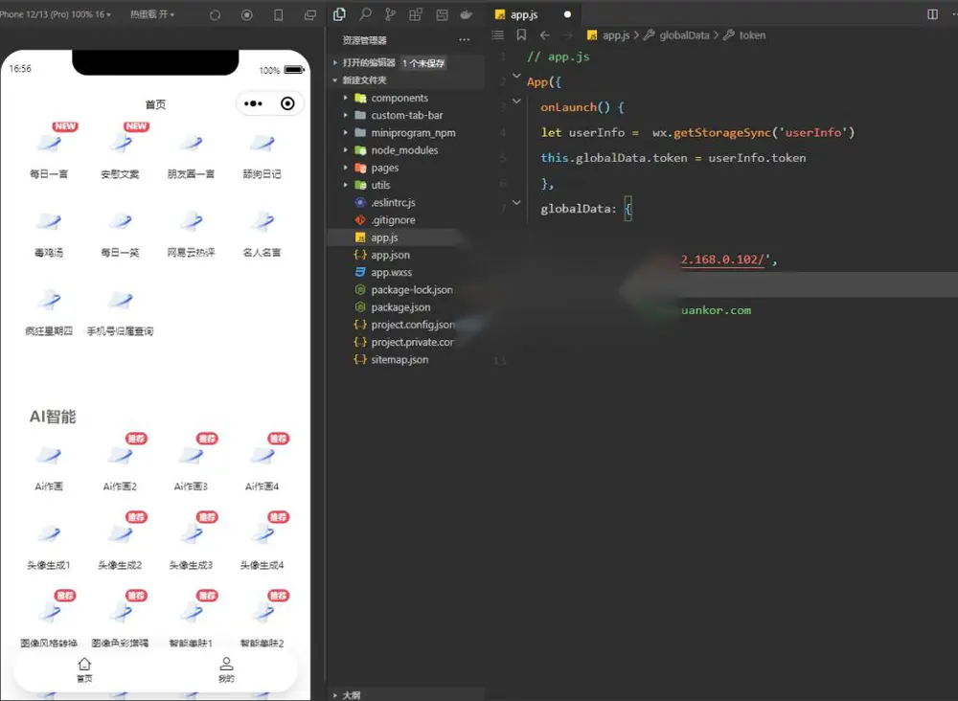The height and width of the screenshot is (701, 958).
Task: Open app.json in the file tree
Action: pos(391,256)
